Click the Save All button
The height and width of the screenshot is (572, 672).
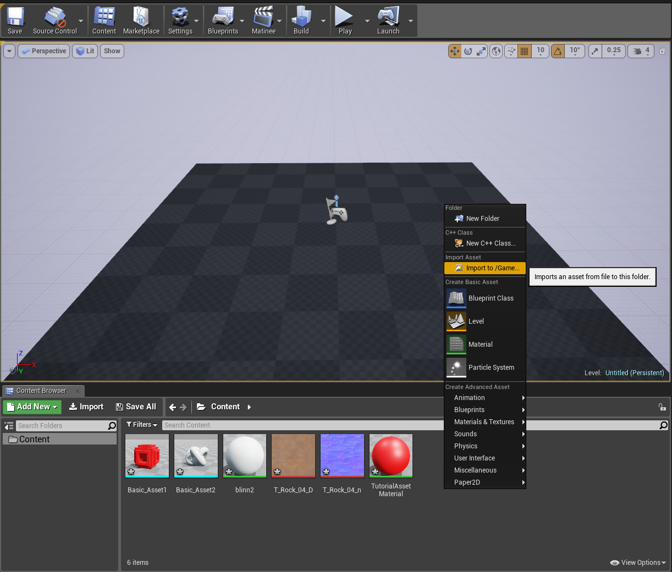pyautogui.click(x=136, y=407)
